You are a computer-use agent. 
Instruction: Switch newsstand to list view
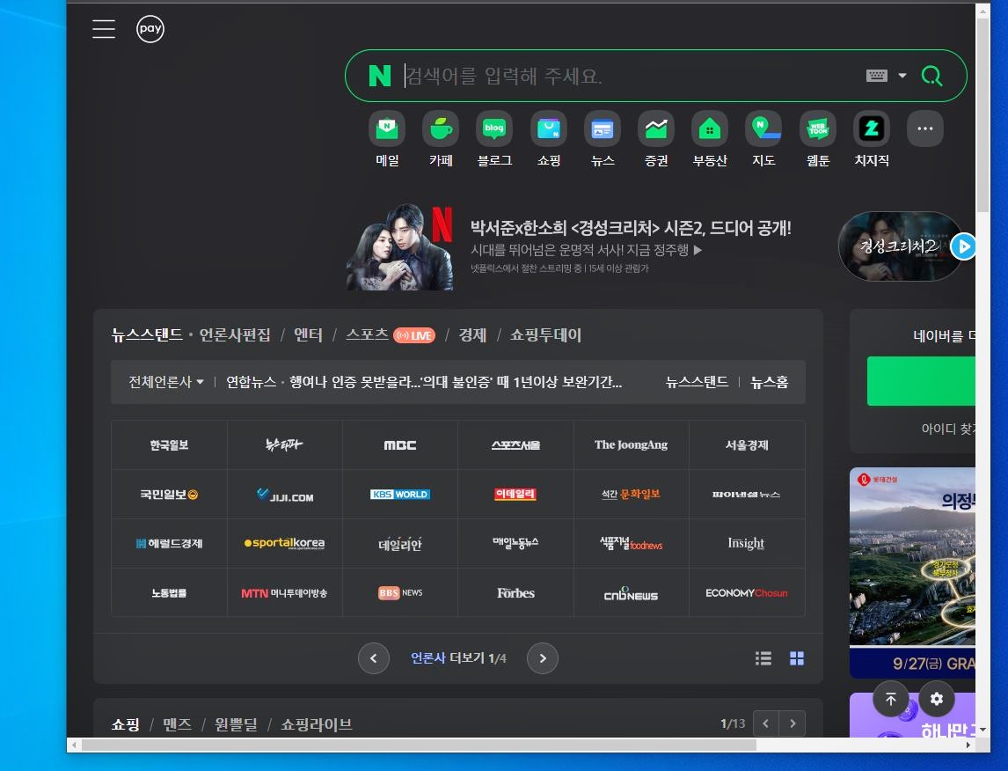coord(763,658)
